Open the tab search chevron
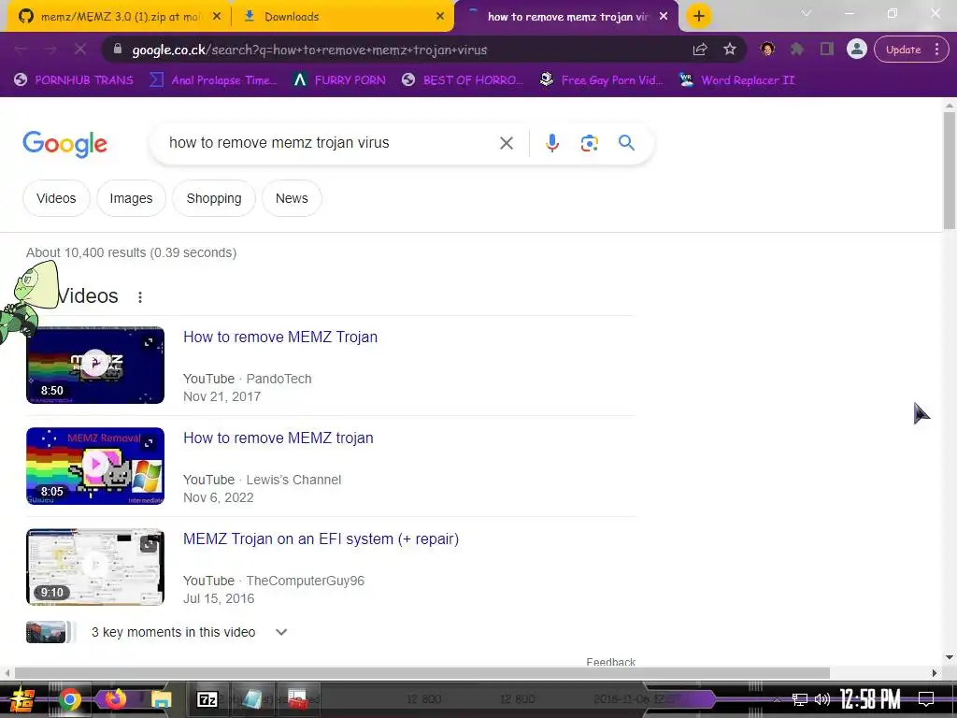The image size is (957, 718). [807, 13]
